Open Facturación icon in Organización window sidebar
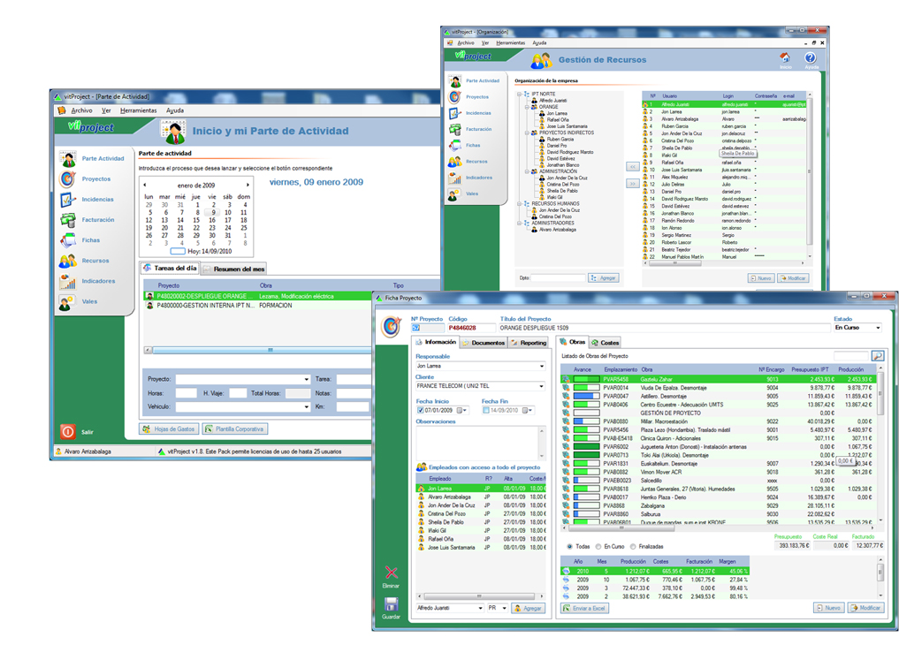The width and height of the screenshot is (899, 645). 455,130
